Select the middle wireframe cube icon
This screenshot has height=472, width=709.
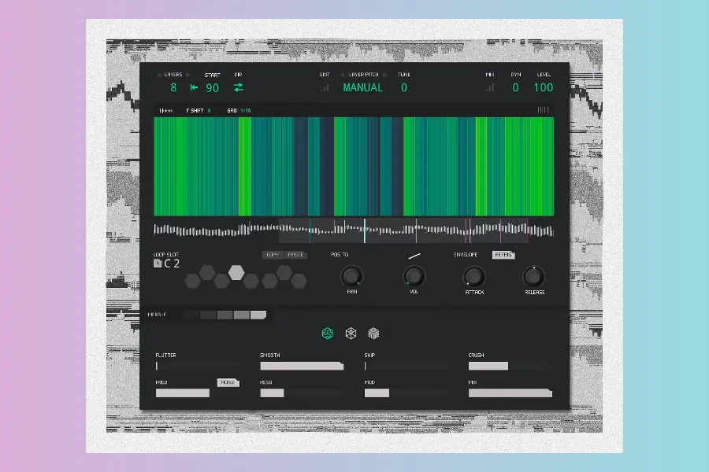tap(351, 334)
